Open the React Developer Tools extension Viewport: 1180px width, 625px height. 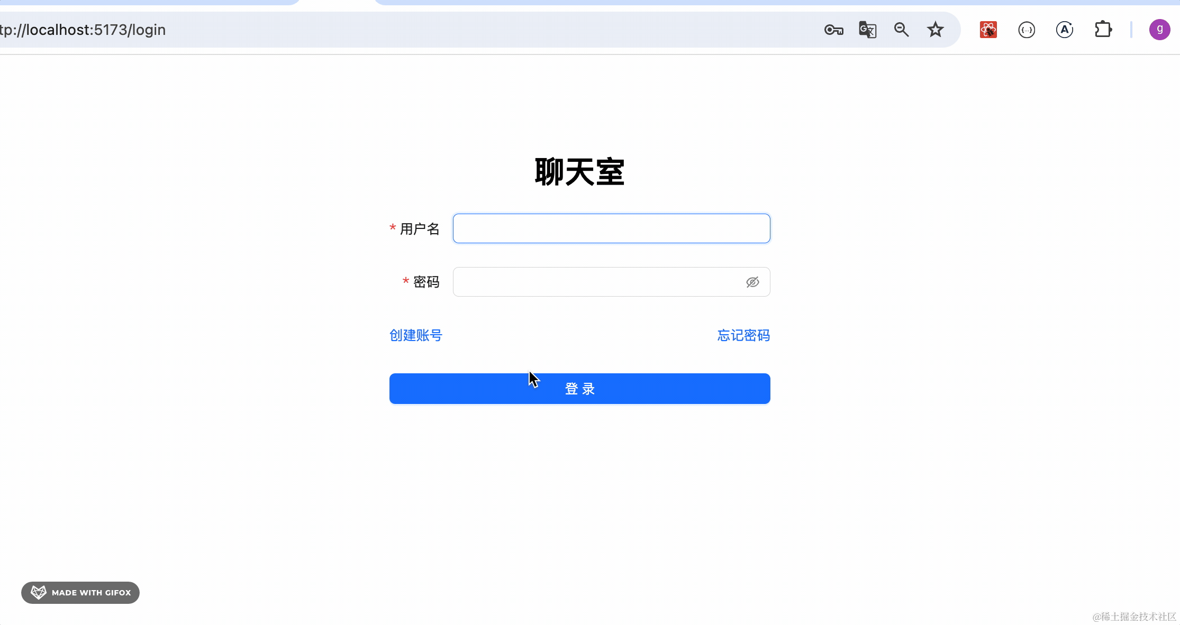point(988,30)
